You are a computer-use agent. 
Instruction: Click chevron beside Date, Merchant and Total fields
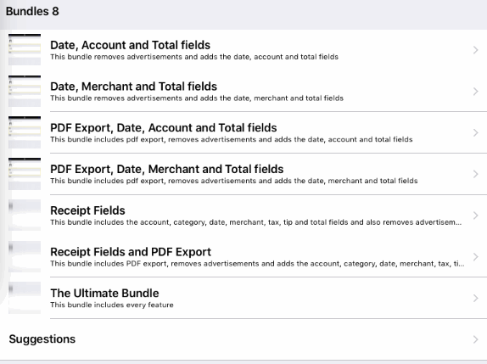475,92
